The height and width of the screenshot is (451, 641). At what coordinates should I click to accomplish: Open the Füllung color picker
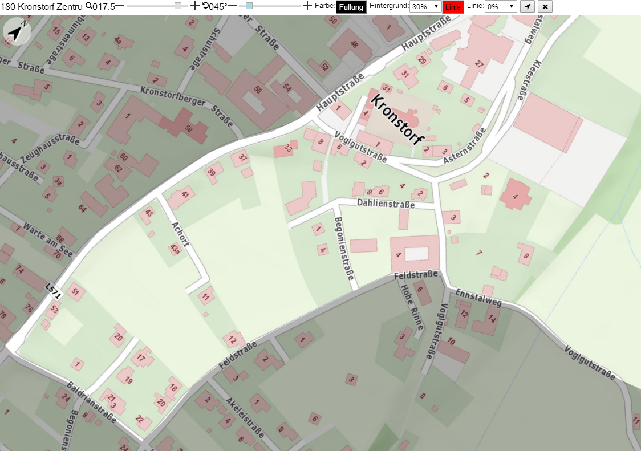[x=351, y=7]
